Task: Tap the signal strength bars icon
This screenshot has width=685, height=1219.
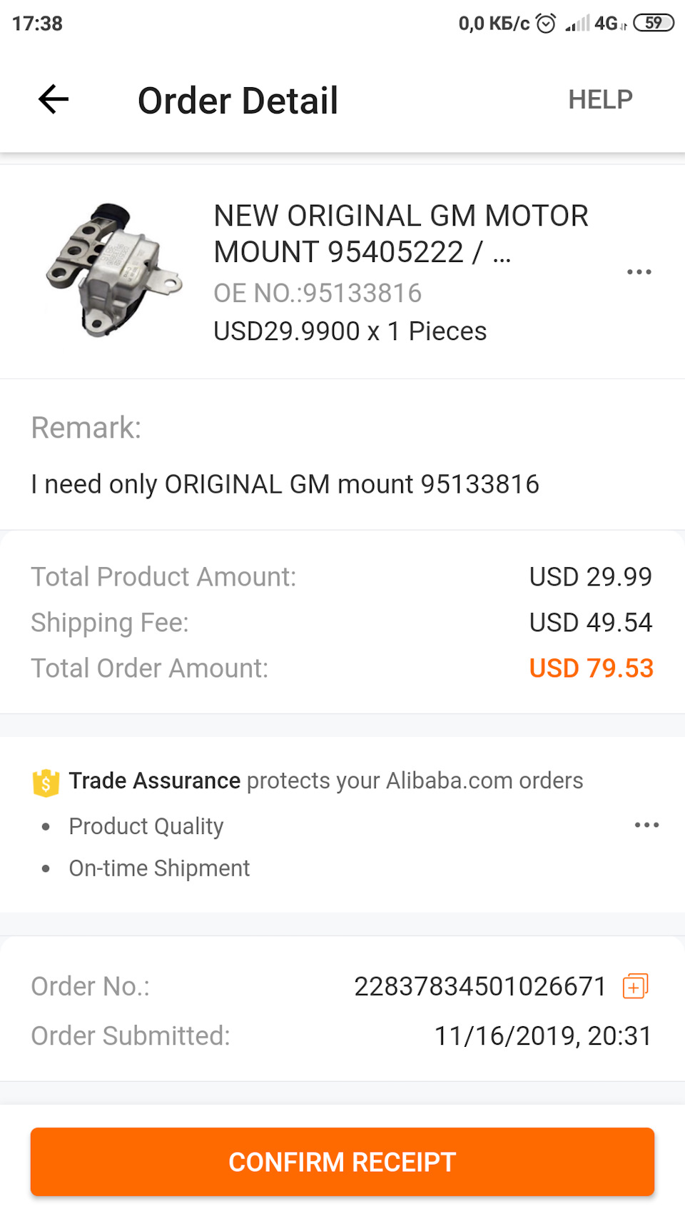Action: click(x=577, y=24)
